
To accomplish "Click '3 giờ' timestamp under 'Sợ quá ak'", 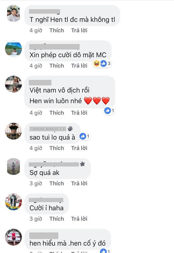I will 36,183.
